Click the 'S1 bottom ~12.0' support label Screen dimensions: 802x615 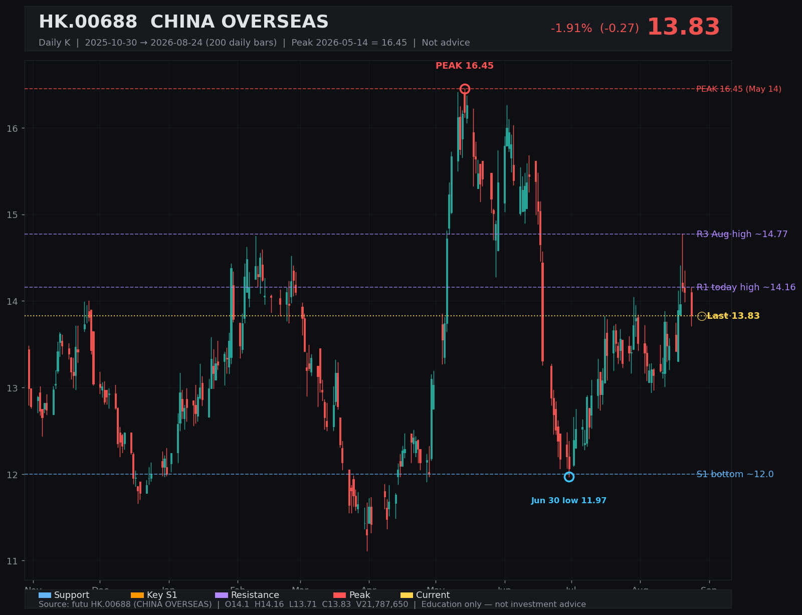(735, 474)
